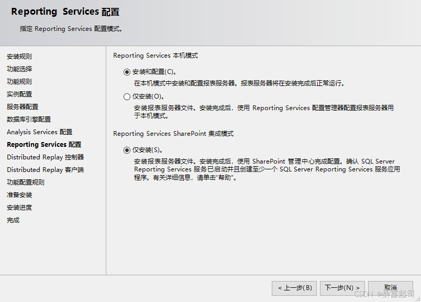The height and width of the screenshot is (302, 421).
Task: Open the 安装规则 step in the sidebar
Action: click(19, 57)
